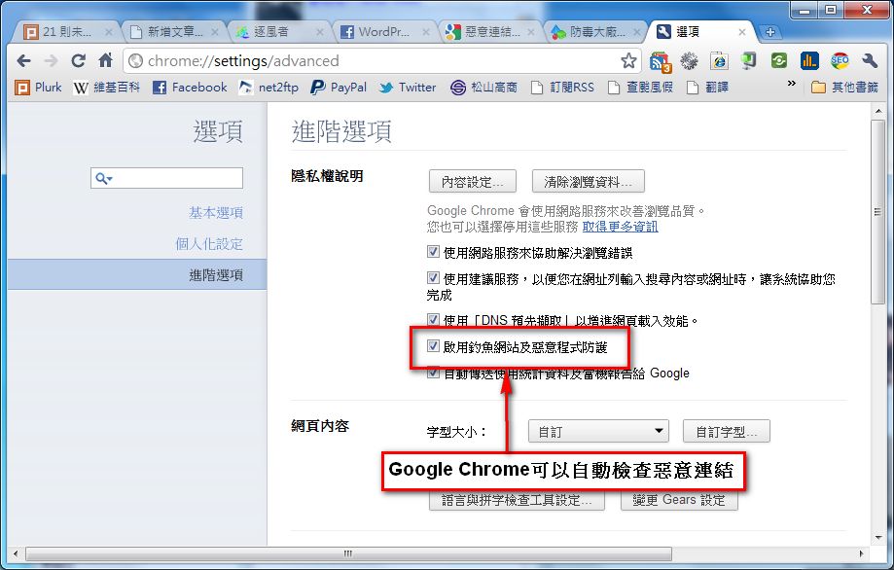Open the home page icon
The width and height of the screenshot is (894, 570).
(105, 60)
